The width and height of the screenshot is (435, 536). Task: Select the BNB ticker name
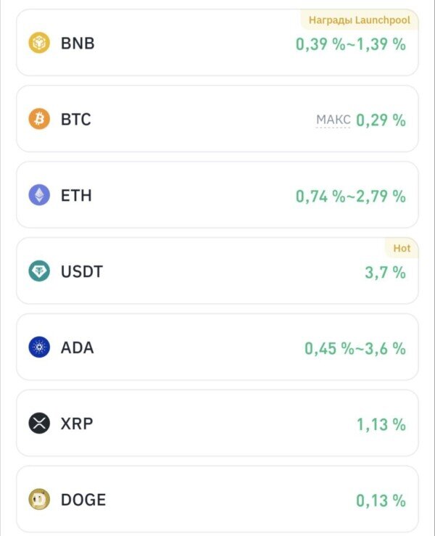[78, 43]
